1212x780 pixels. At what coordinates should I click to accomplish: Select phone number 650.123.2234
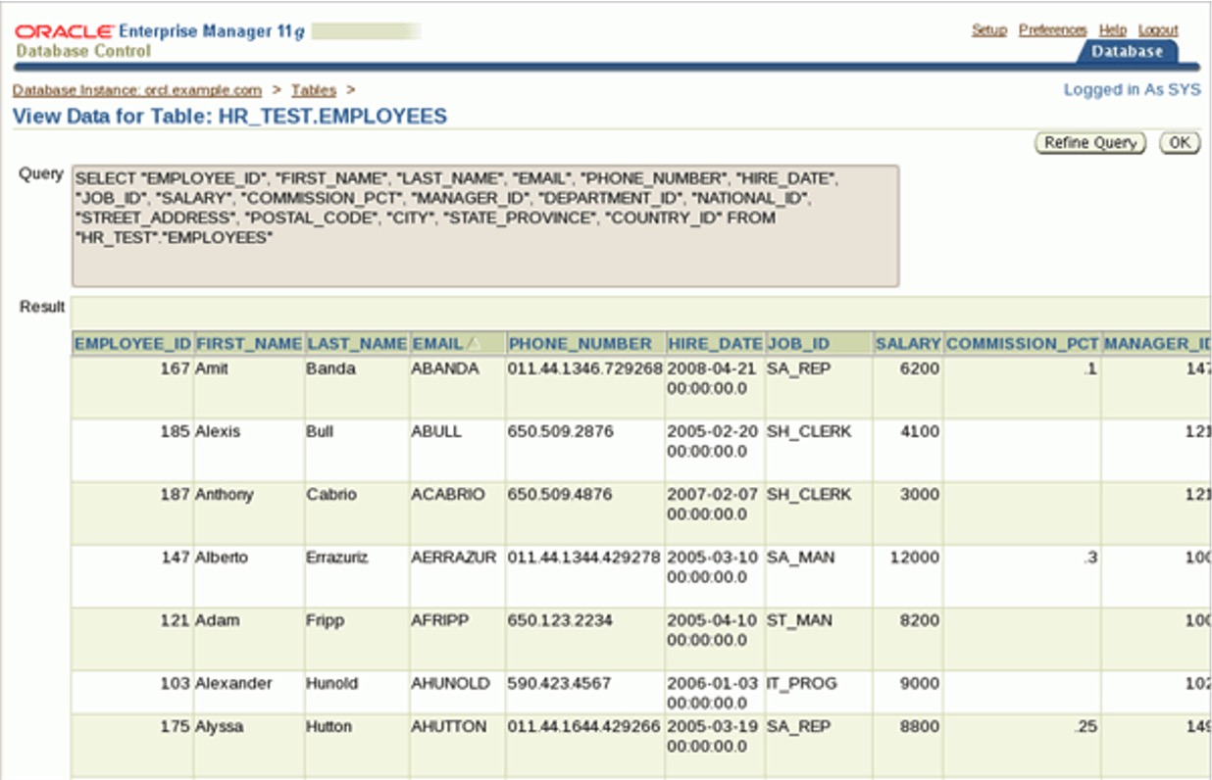tap(560, 620)
